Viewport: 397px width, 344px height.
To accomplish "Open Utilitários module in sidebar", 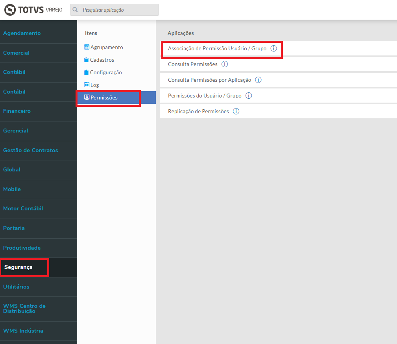I will (x=39, y=287).
